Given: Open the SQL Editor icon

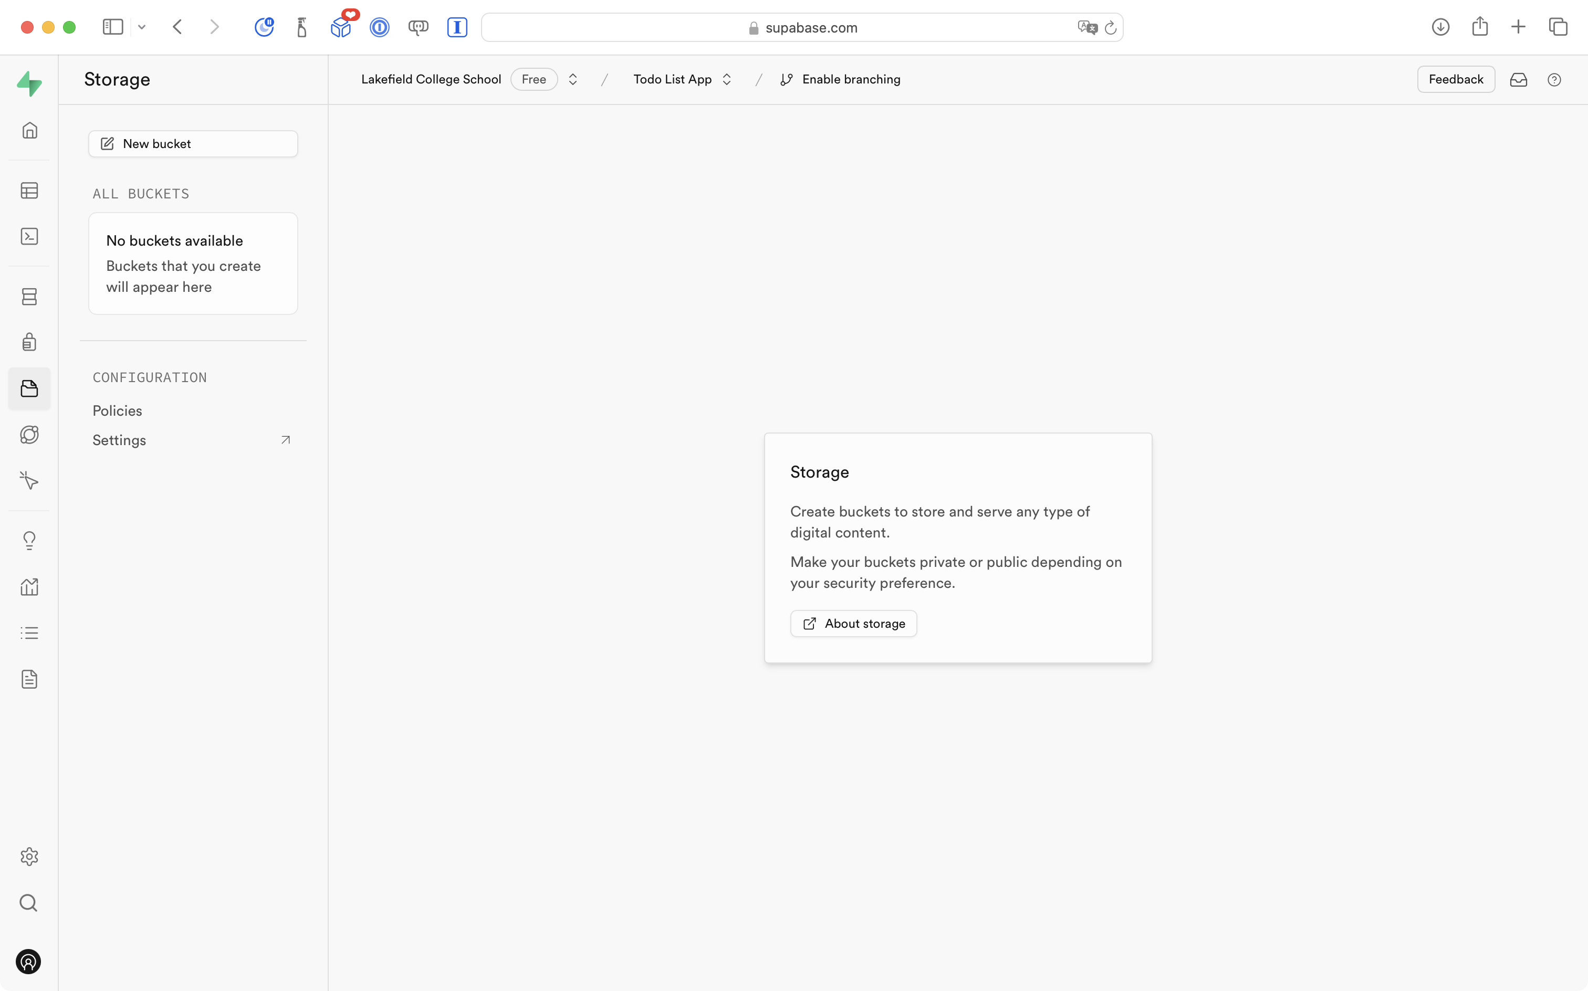Looking at the screenshot, I should click(x=29, y=236).
